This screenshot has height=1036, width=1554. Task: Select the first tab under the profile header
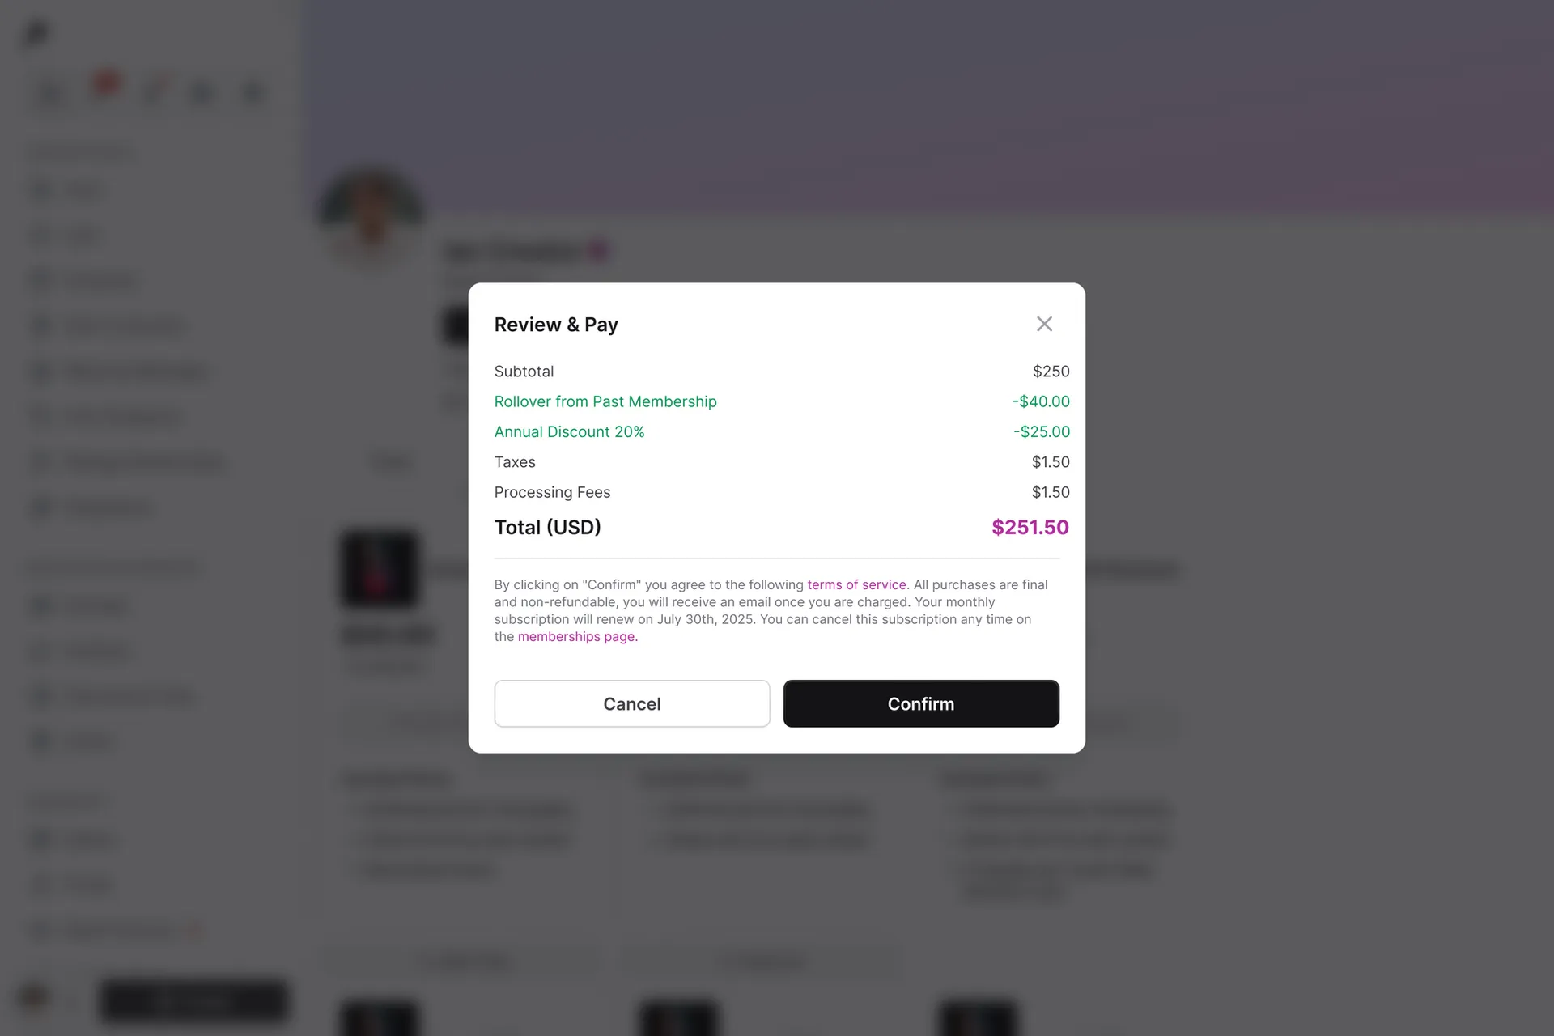392,461
